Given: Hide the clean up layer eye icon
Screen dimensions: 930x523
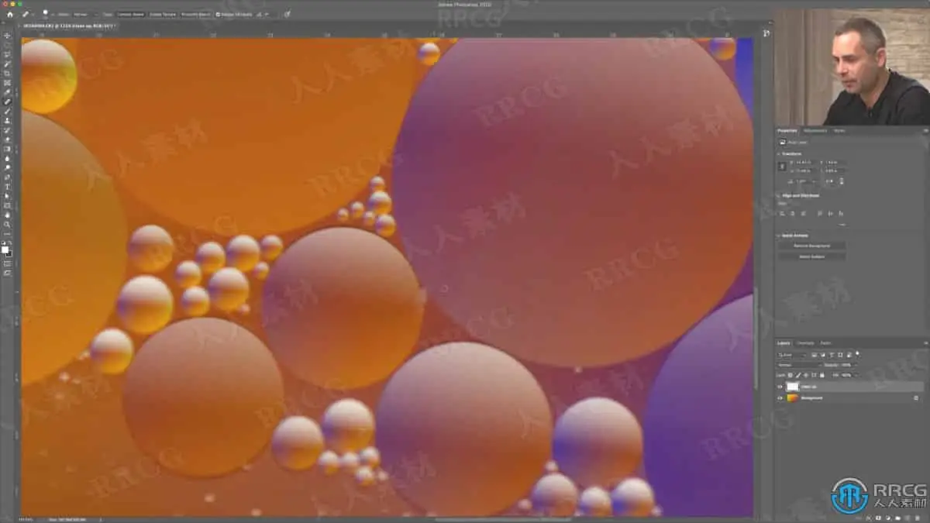Looking at the screenshot, I should pyautogui.click(x=780, y=387).
